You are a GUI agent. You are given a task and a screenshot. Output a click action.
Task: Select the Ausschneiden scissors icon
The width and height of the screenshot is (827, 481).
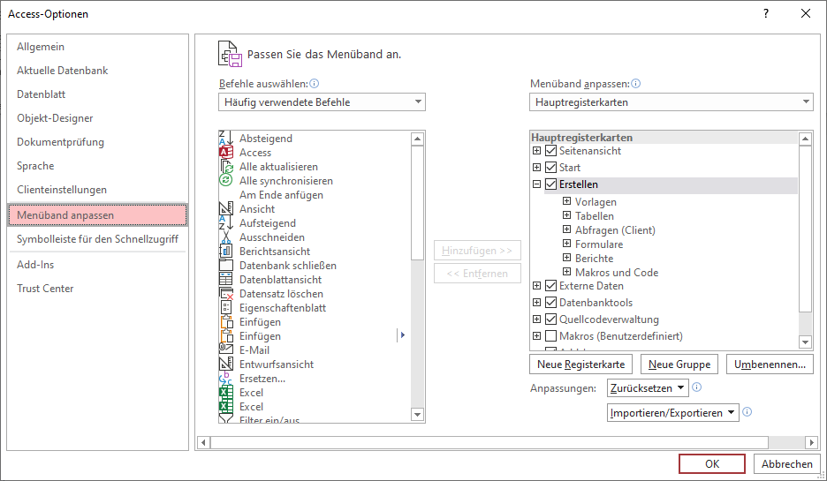click(225, 237)
